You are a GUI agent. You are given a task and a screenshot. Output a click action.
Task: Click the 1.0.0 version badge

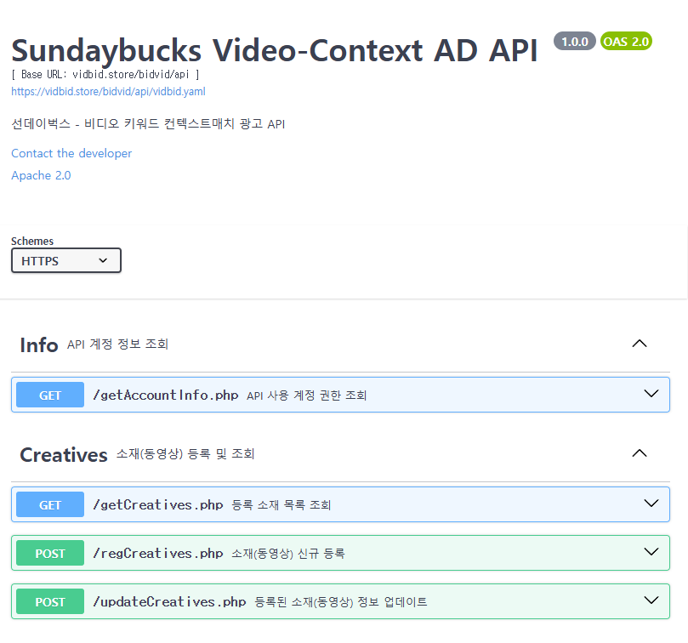tap(575, 42)
